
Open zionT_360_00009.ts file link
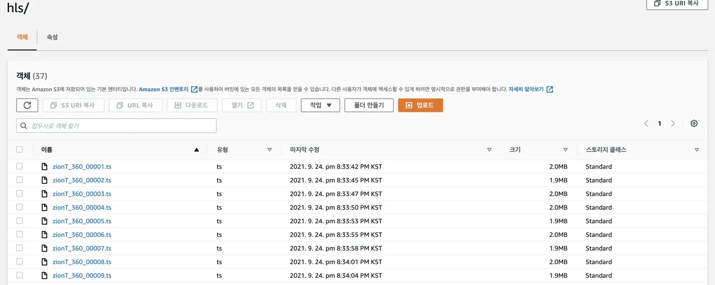pyautogui.click(x=82, y=276)
